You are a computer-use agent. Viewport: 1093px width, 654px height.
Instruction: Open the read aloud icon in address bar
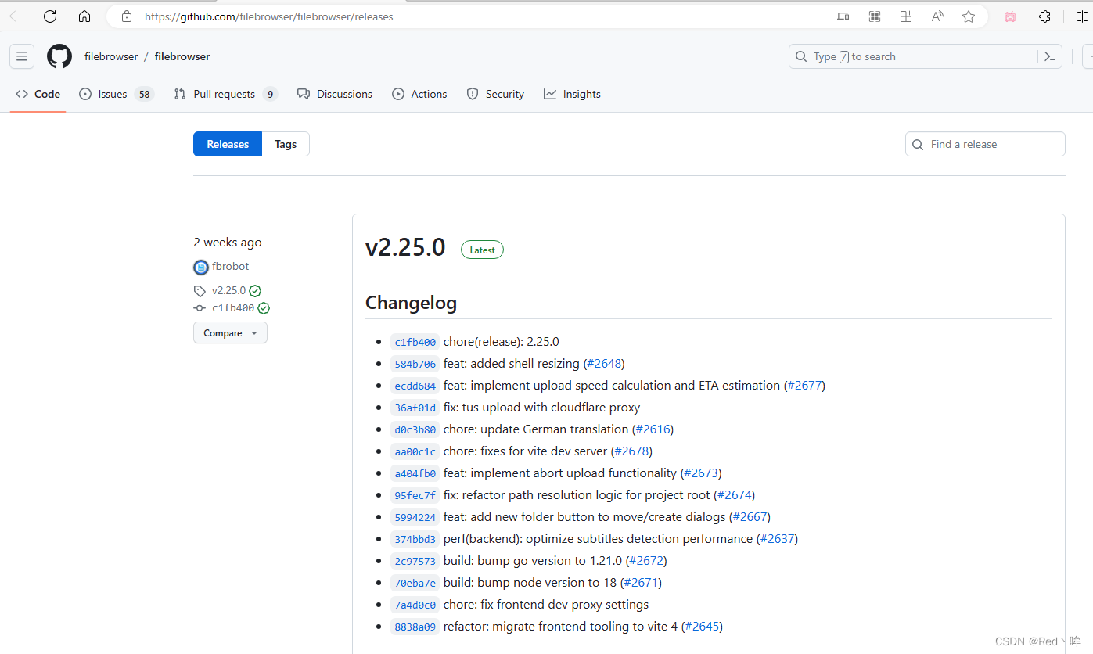tap(937, 16)
